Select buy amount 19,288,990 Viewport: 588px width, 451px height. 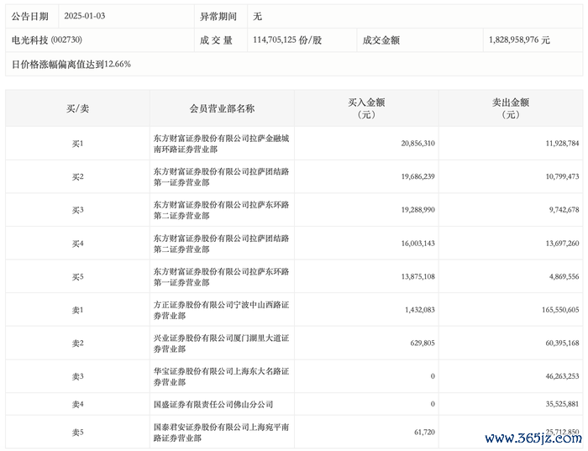pyautogui.click(x=417, y=210)
